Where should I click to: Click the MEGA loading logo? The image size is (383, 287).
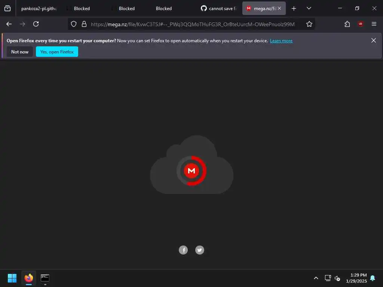click(191, 171)
